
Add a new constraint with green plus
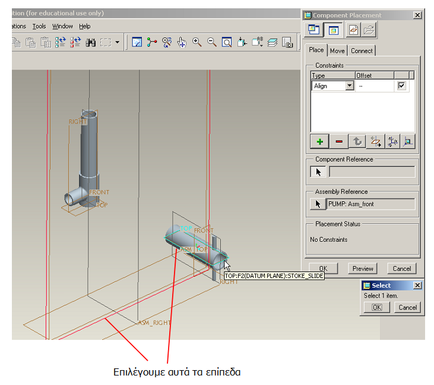pos(319,141)
